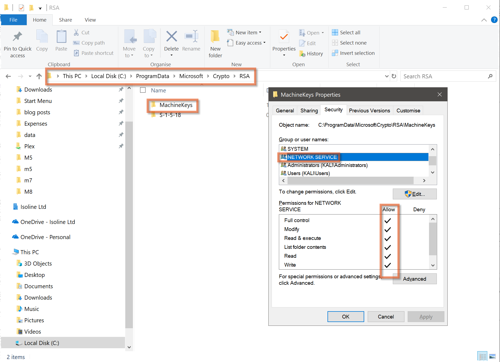Close the MachineKeys Properties dialog

pos(440,94)
